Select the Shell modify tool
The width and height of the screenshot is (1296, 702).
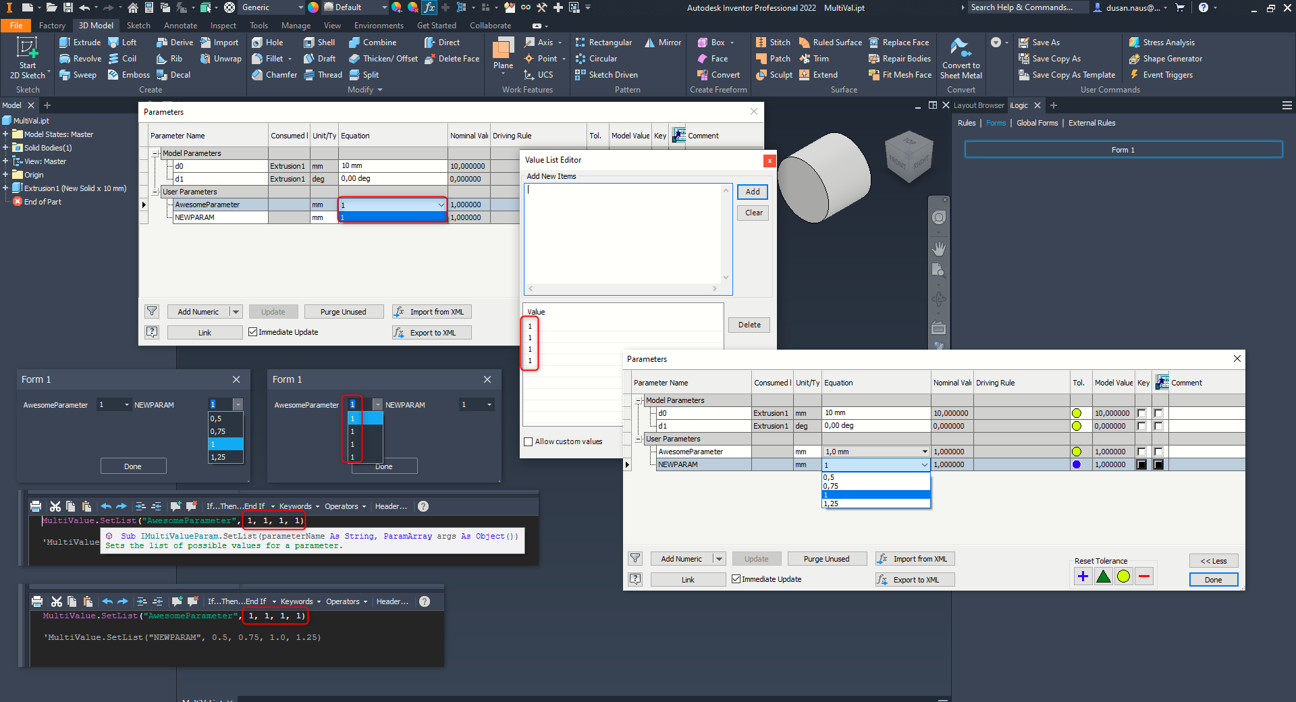point(319,42)
